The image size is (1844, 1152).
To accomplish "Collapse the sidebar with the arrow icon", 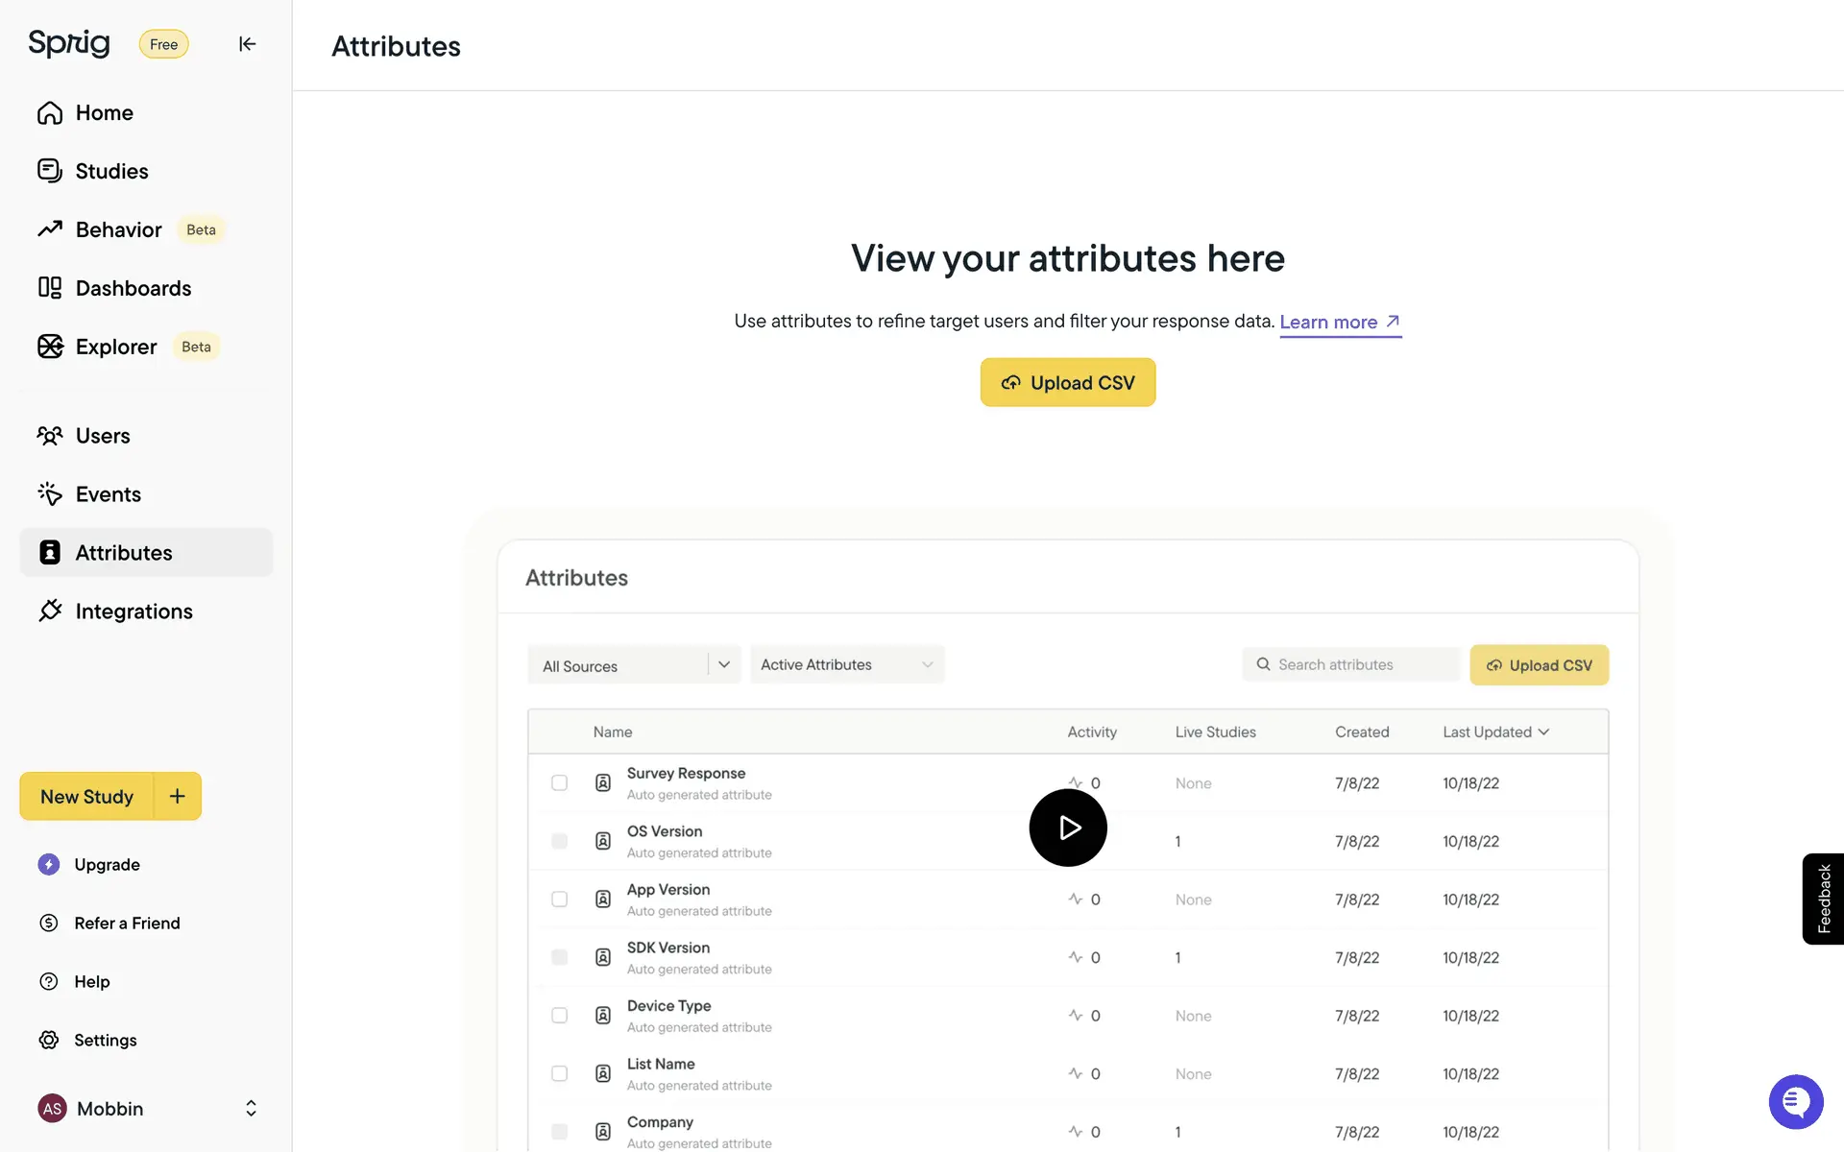I will coord(247,44).
